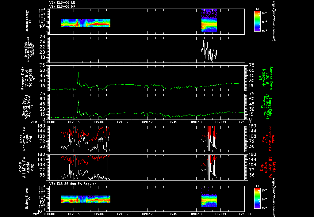Click the 10^-1 tick on the 85 deg PA energy axis
Viewport: 314px width, 217px height.
click(41, 211)
